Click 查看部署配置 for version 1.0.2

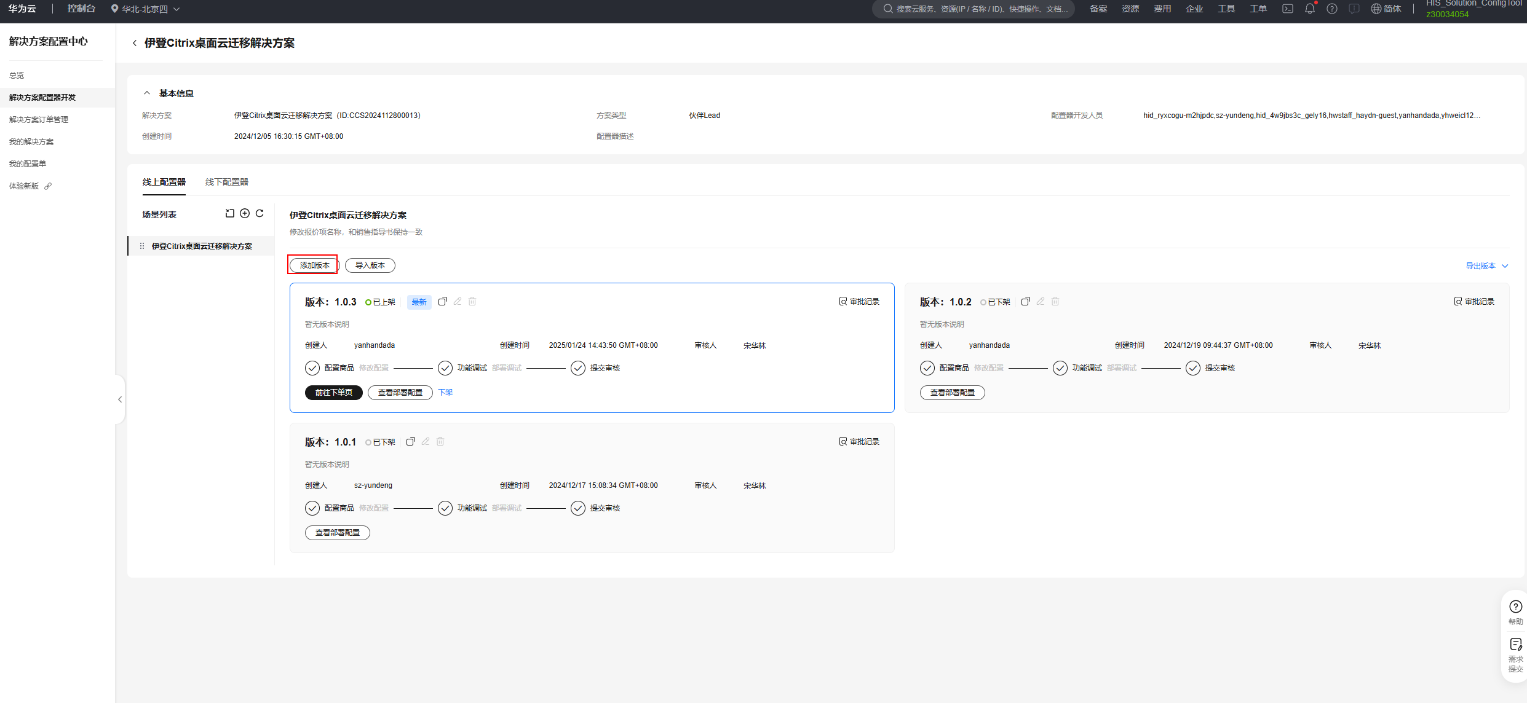click(953, 392)
